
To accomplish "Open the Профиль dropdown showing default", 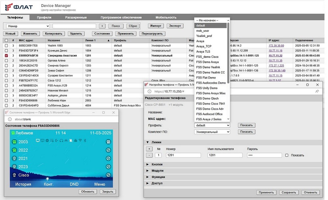I will 212,125.
